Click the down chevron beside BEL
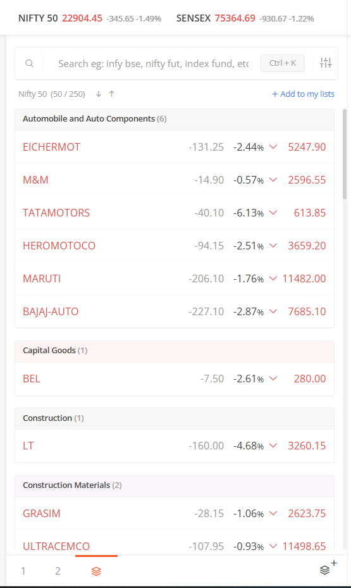The width and height of the screenshot is (351, 588). (x=273, y=378)
